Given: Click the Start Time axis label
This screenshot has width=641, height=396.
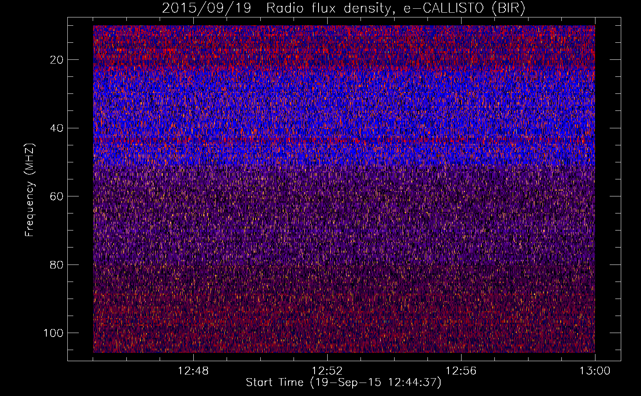Looking at the screenshot, I should (x=343, y=383).
